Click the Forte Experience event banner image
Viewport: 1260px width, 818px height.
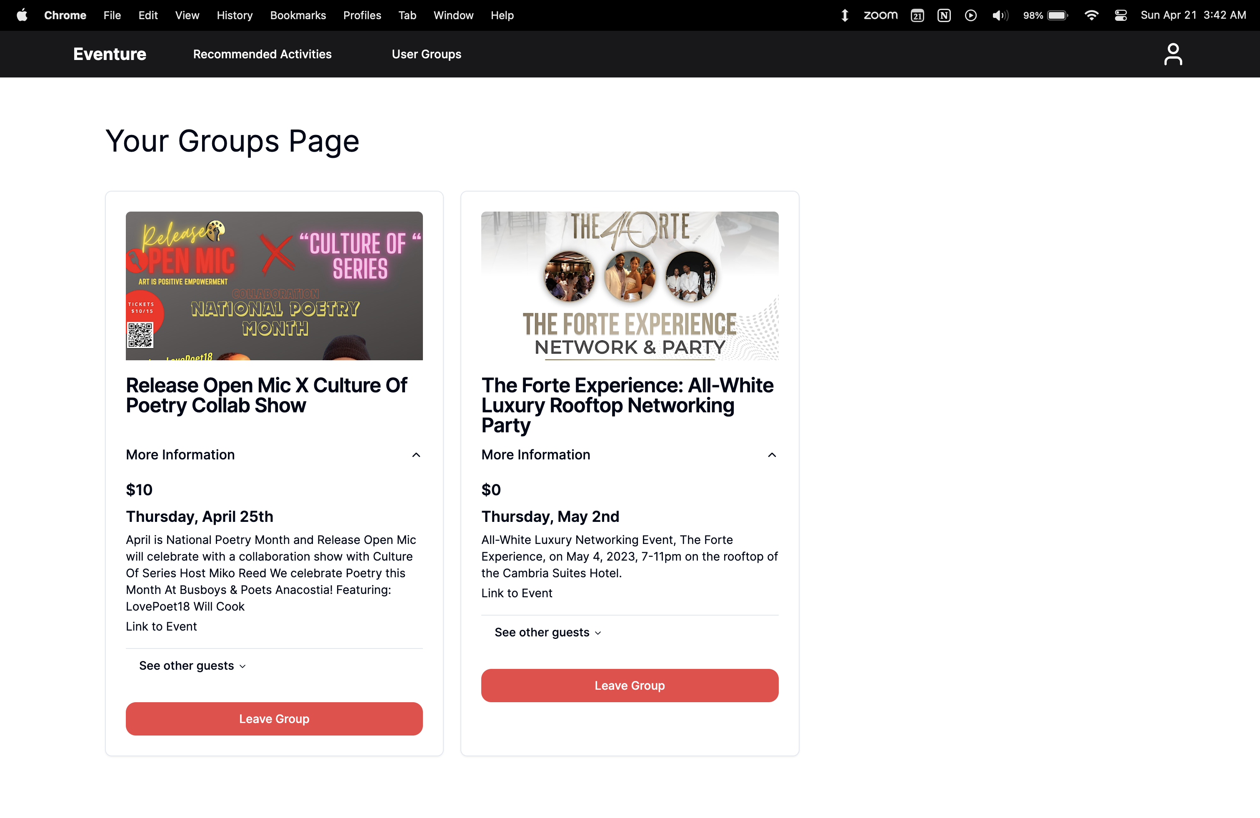click(630, 286)
